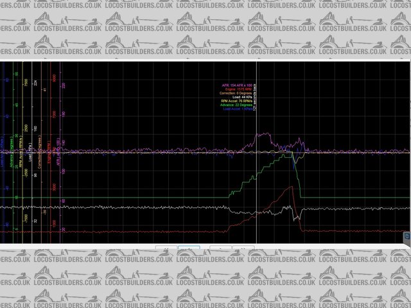Click the 'Advance: 22 Degrees' readout
Screen dimensions: 411x308
coord(234,105)
